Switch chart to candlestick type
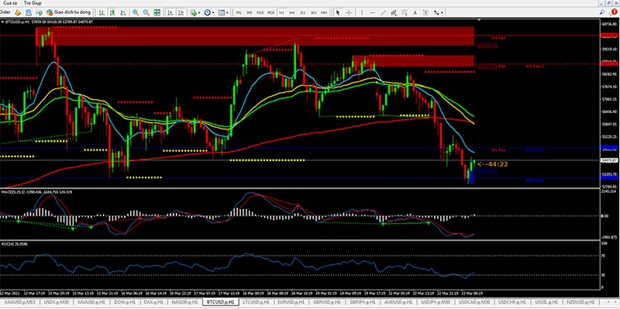 tap(112, 12)
